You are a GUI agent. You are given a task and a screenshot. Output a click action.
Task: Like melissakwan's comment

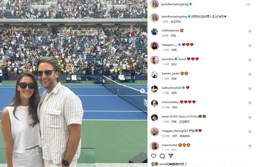pyautogui.click(x=250, y=31)
